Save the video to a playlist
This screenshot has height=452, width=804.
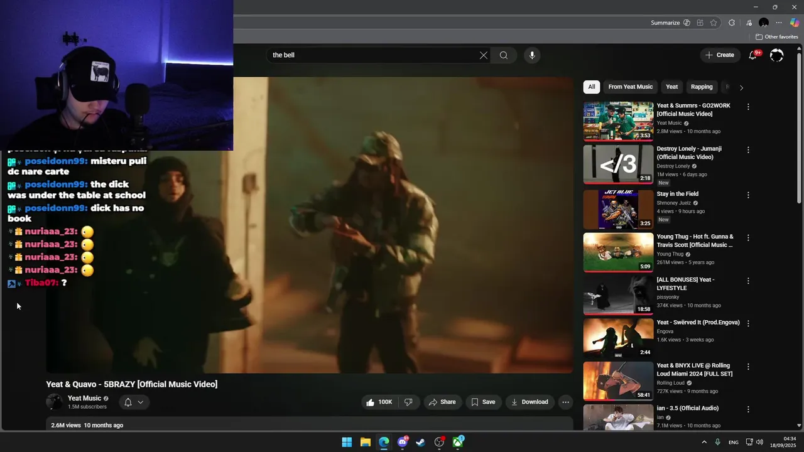[483, 402]
